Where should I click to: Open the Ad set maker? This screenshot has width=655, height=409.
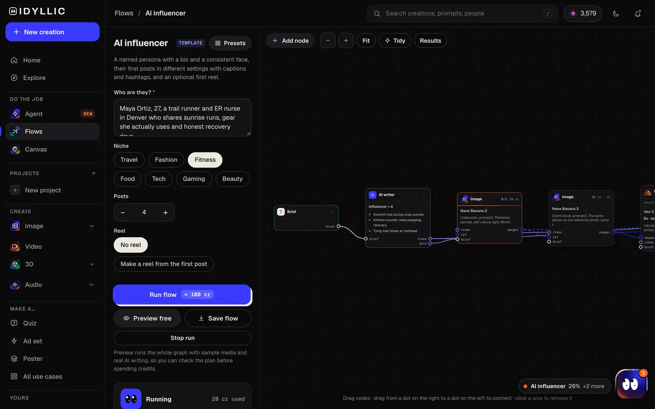(52, 341)
